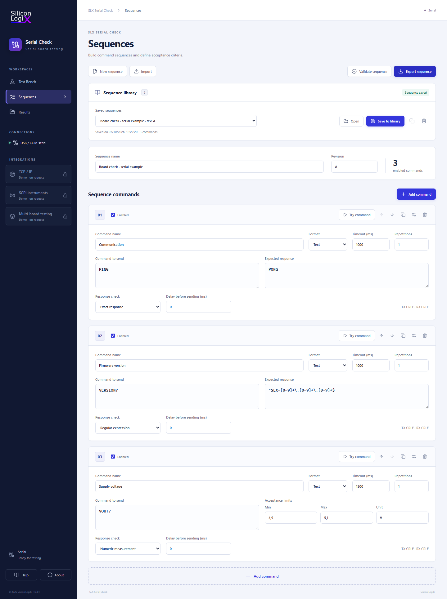Click the Serial Check app logo icon
The image size is (447, 599).
point(15,45)
